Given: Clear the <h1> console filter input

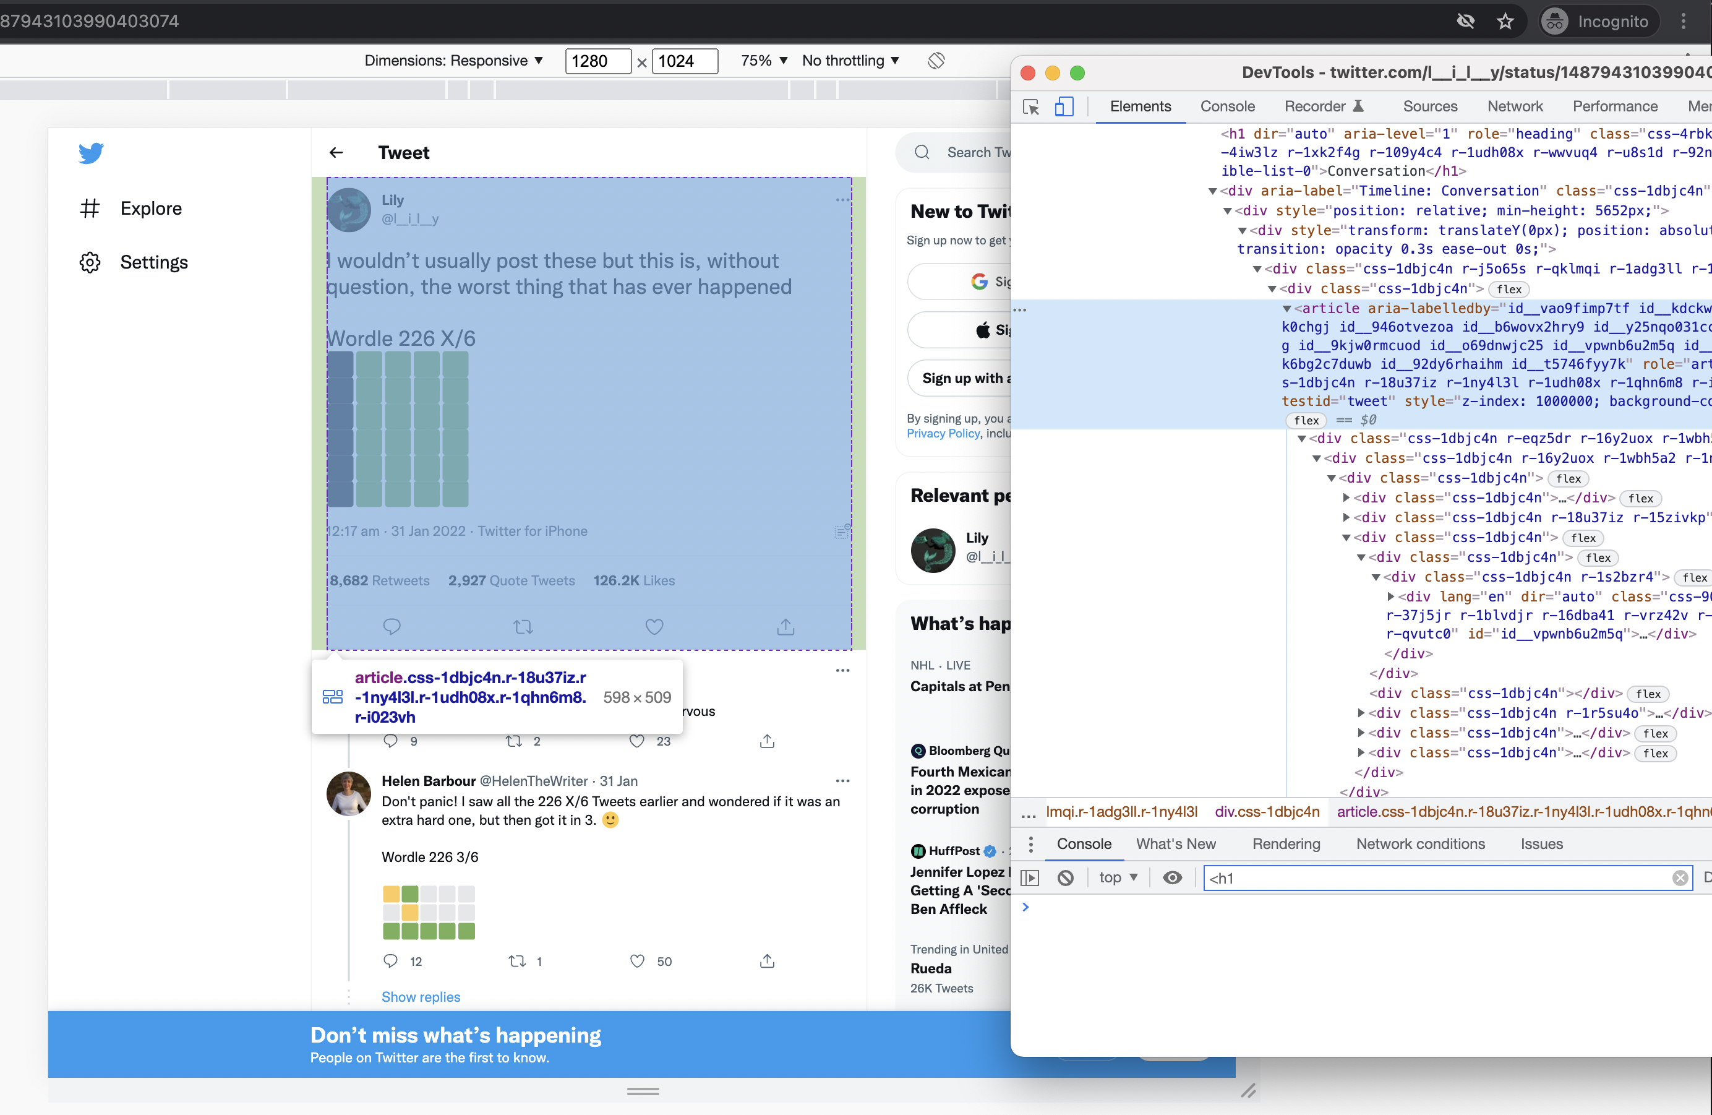Looking at the screenshot, I should (1680, 877).
